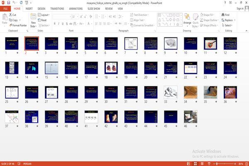249x166 pixels.
Task: Switch to Slide Sorter view in status bar
Action: click(195, 164)
